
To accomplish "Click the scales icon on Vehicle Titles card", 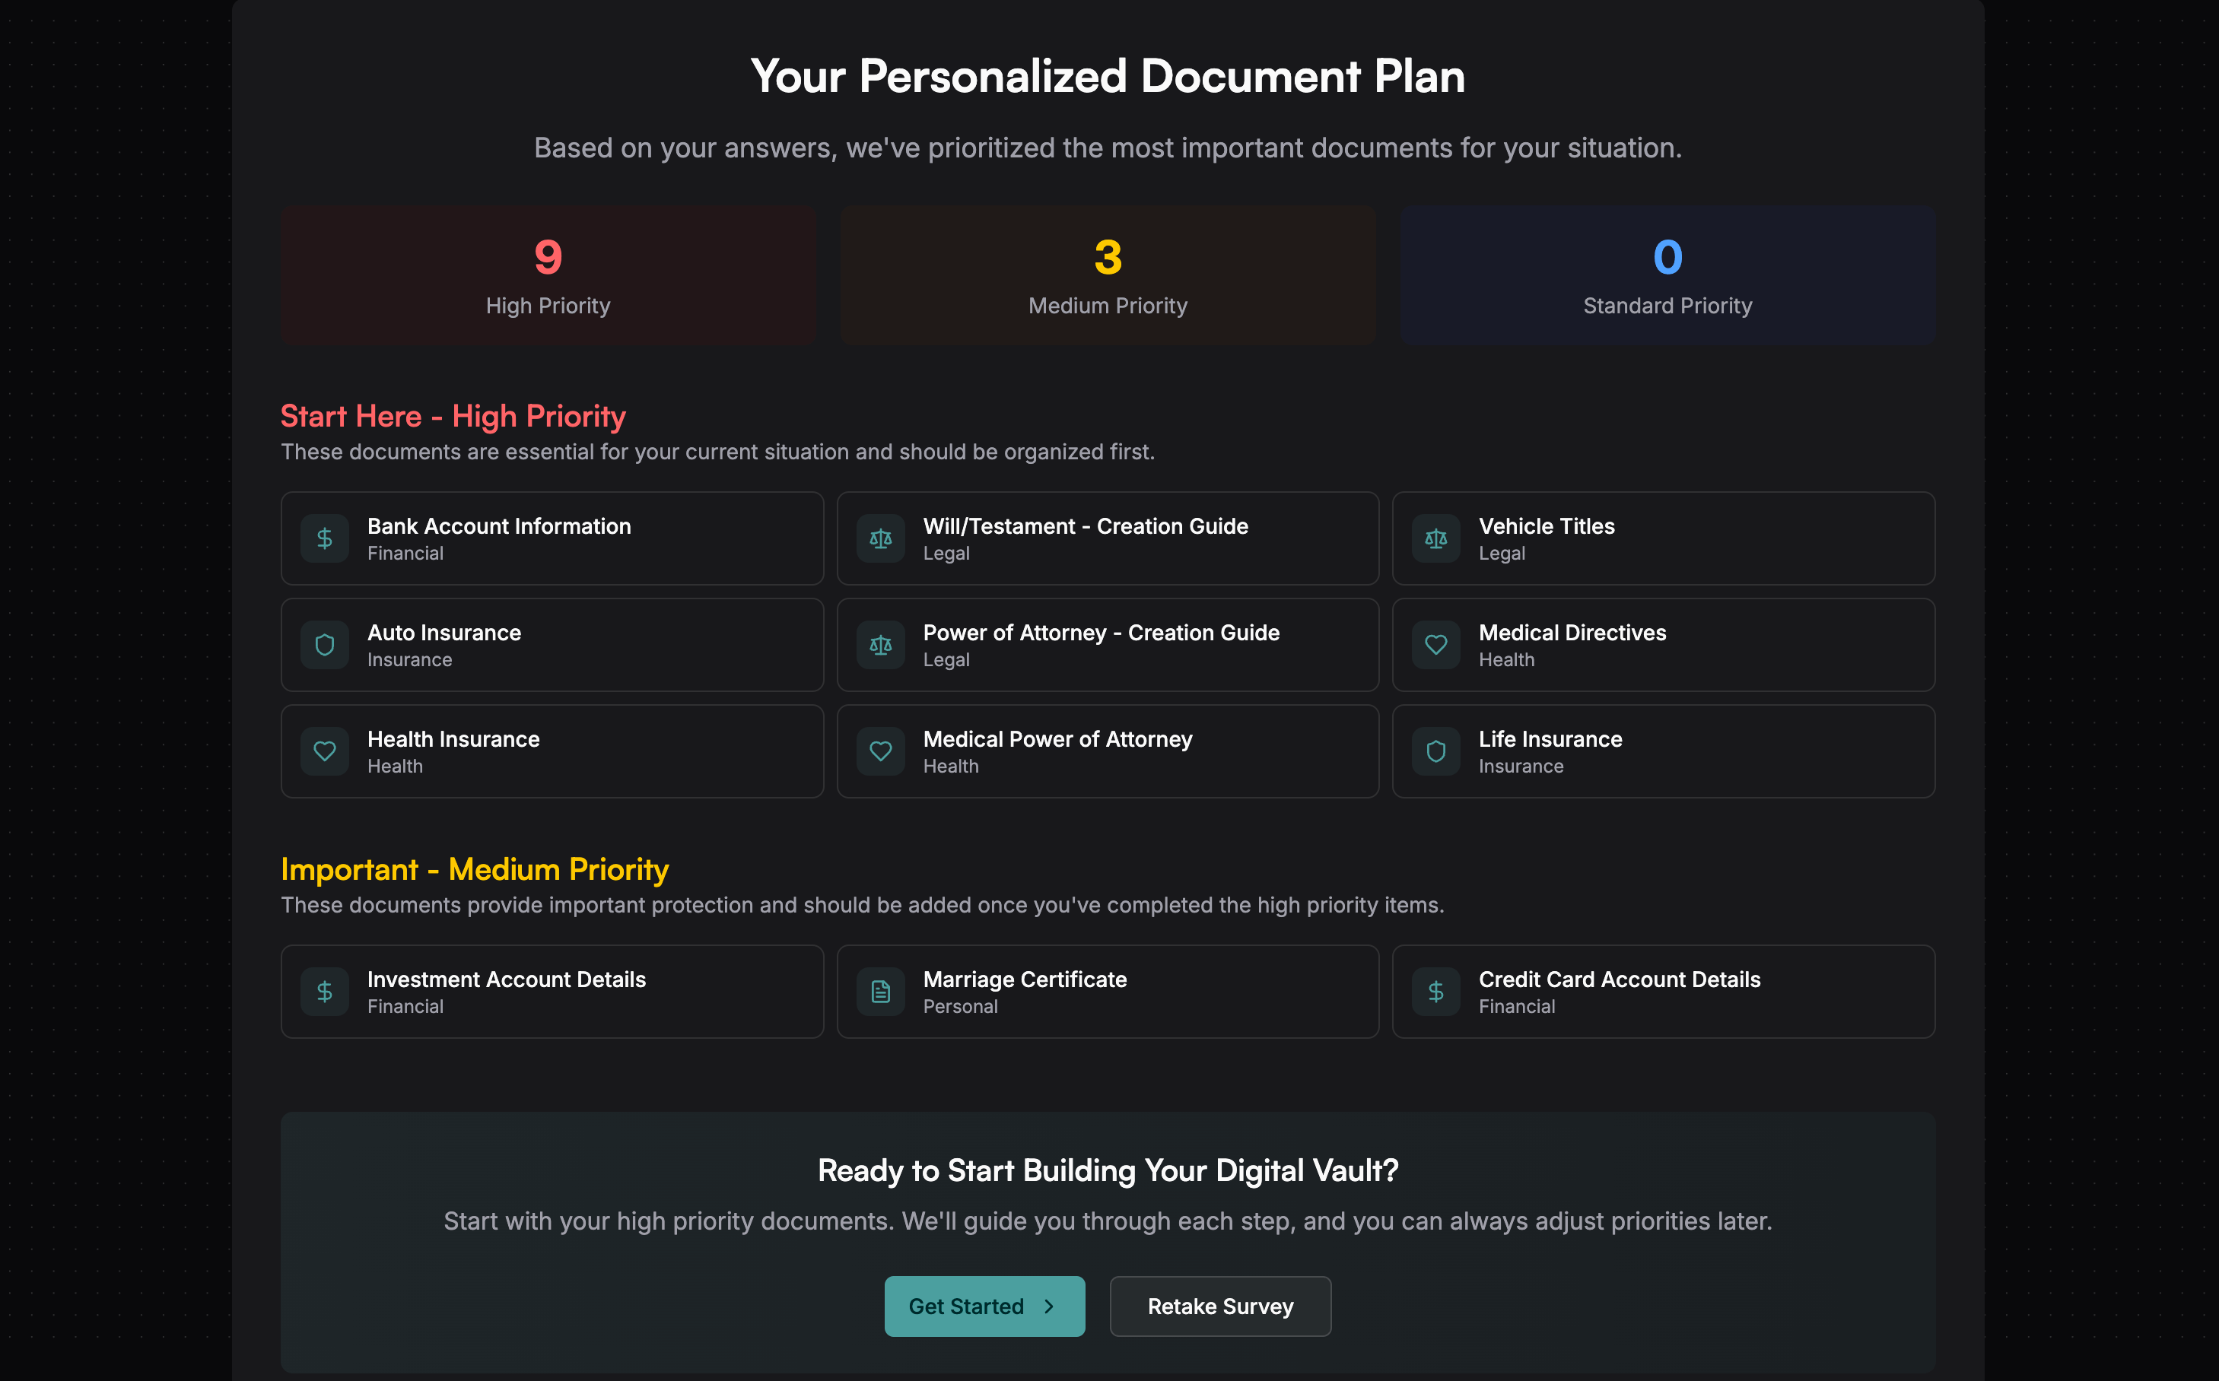I will [1436, 539].
